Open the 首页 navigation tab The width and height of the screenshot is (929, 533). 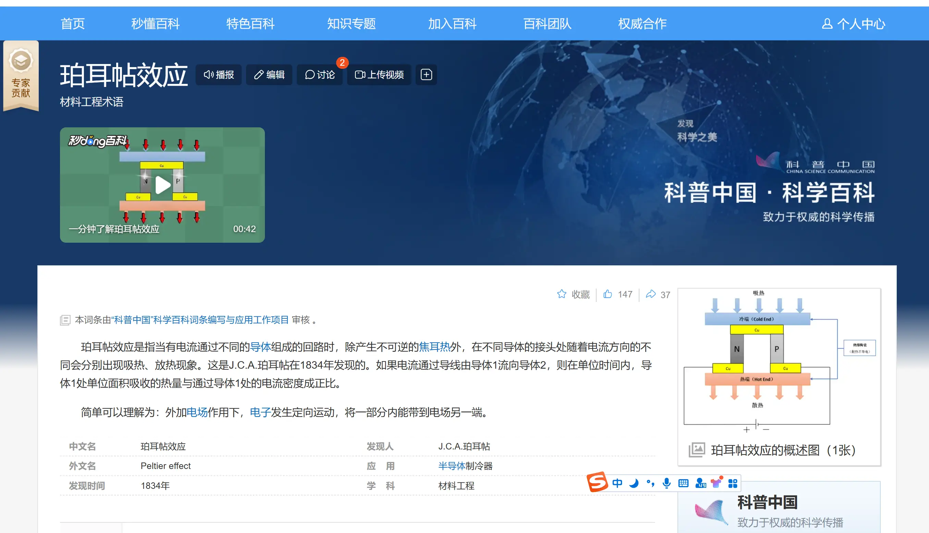[73, 24]
